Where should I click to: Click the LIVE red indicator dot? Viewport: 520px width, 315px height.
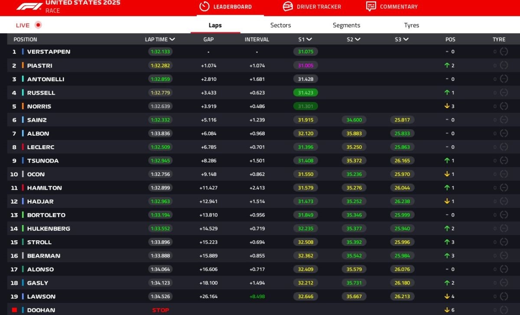click(x=38, y=25)
